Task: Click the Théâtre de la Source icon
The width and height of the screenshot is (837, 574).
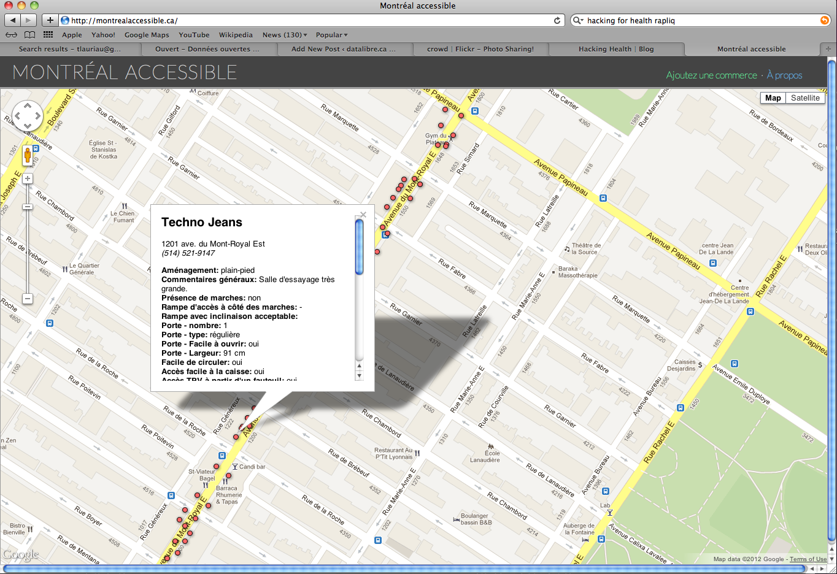Action: (567, 249)
